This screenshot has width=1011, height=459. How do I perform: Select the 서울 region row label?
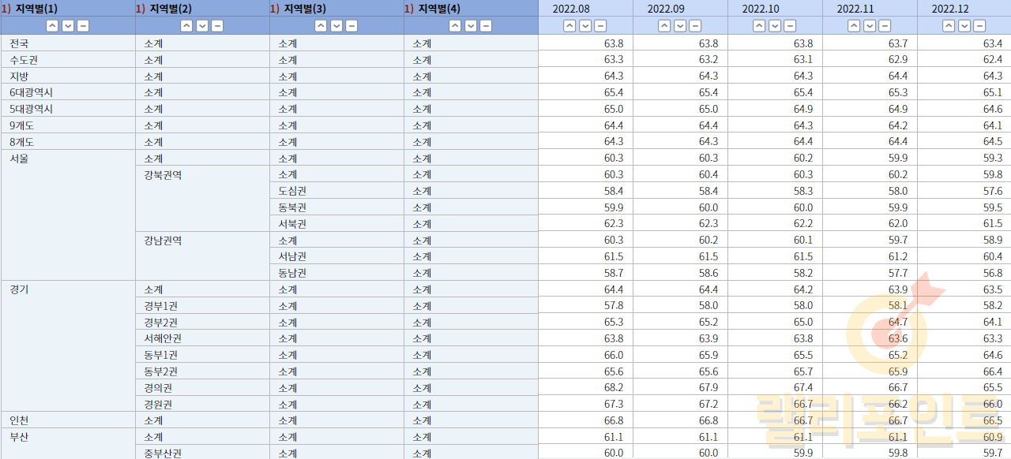(19, 159)
